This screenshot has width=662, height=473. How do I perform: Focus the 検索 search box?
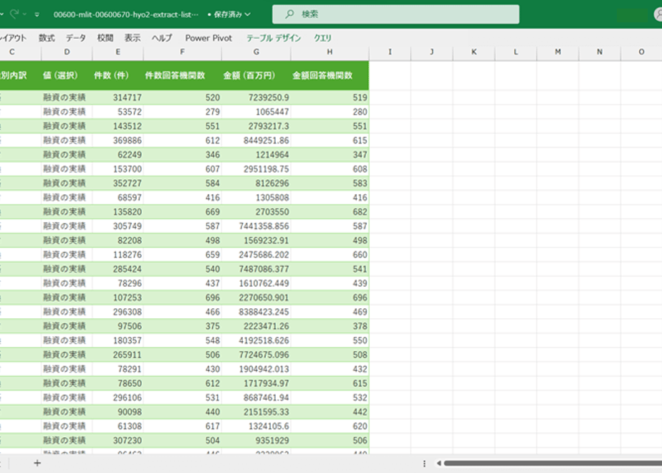395,14
